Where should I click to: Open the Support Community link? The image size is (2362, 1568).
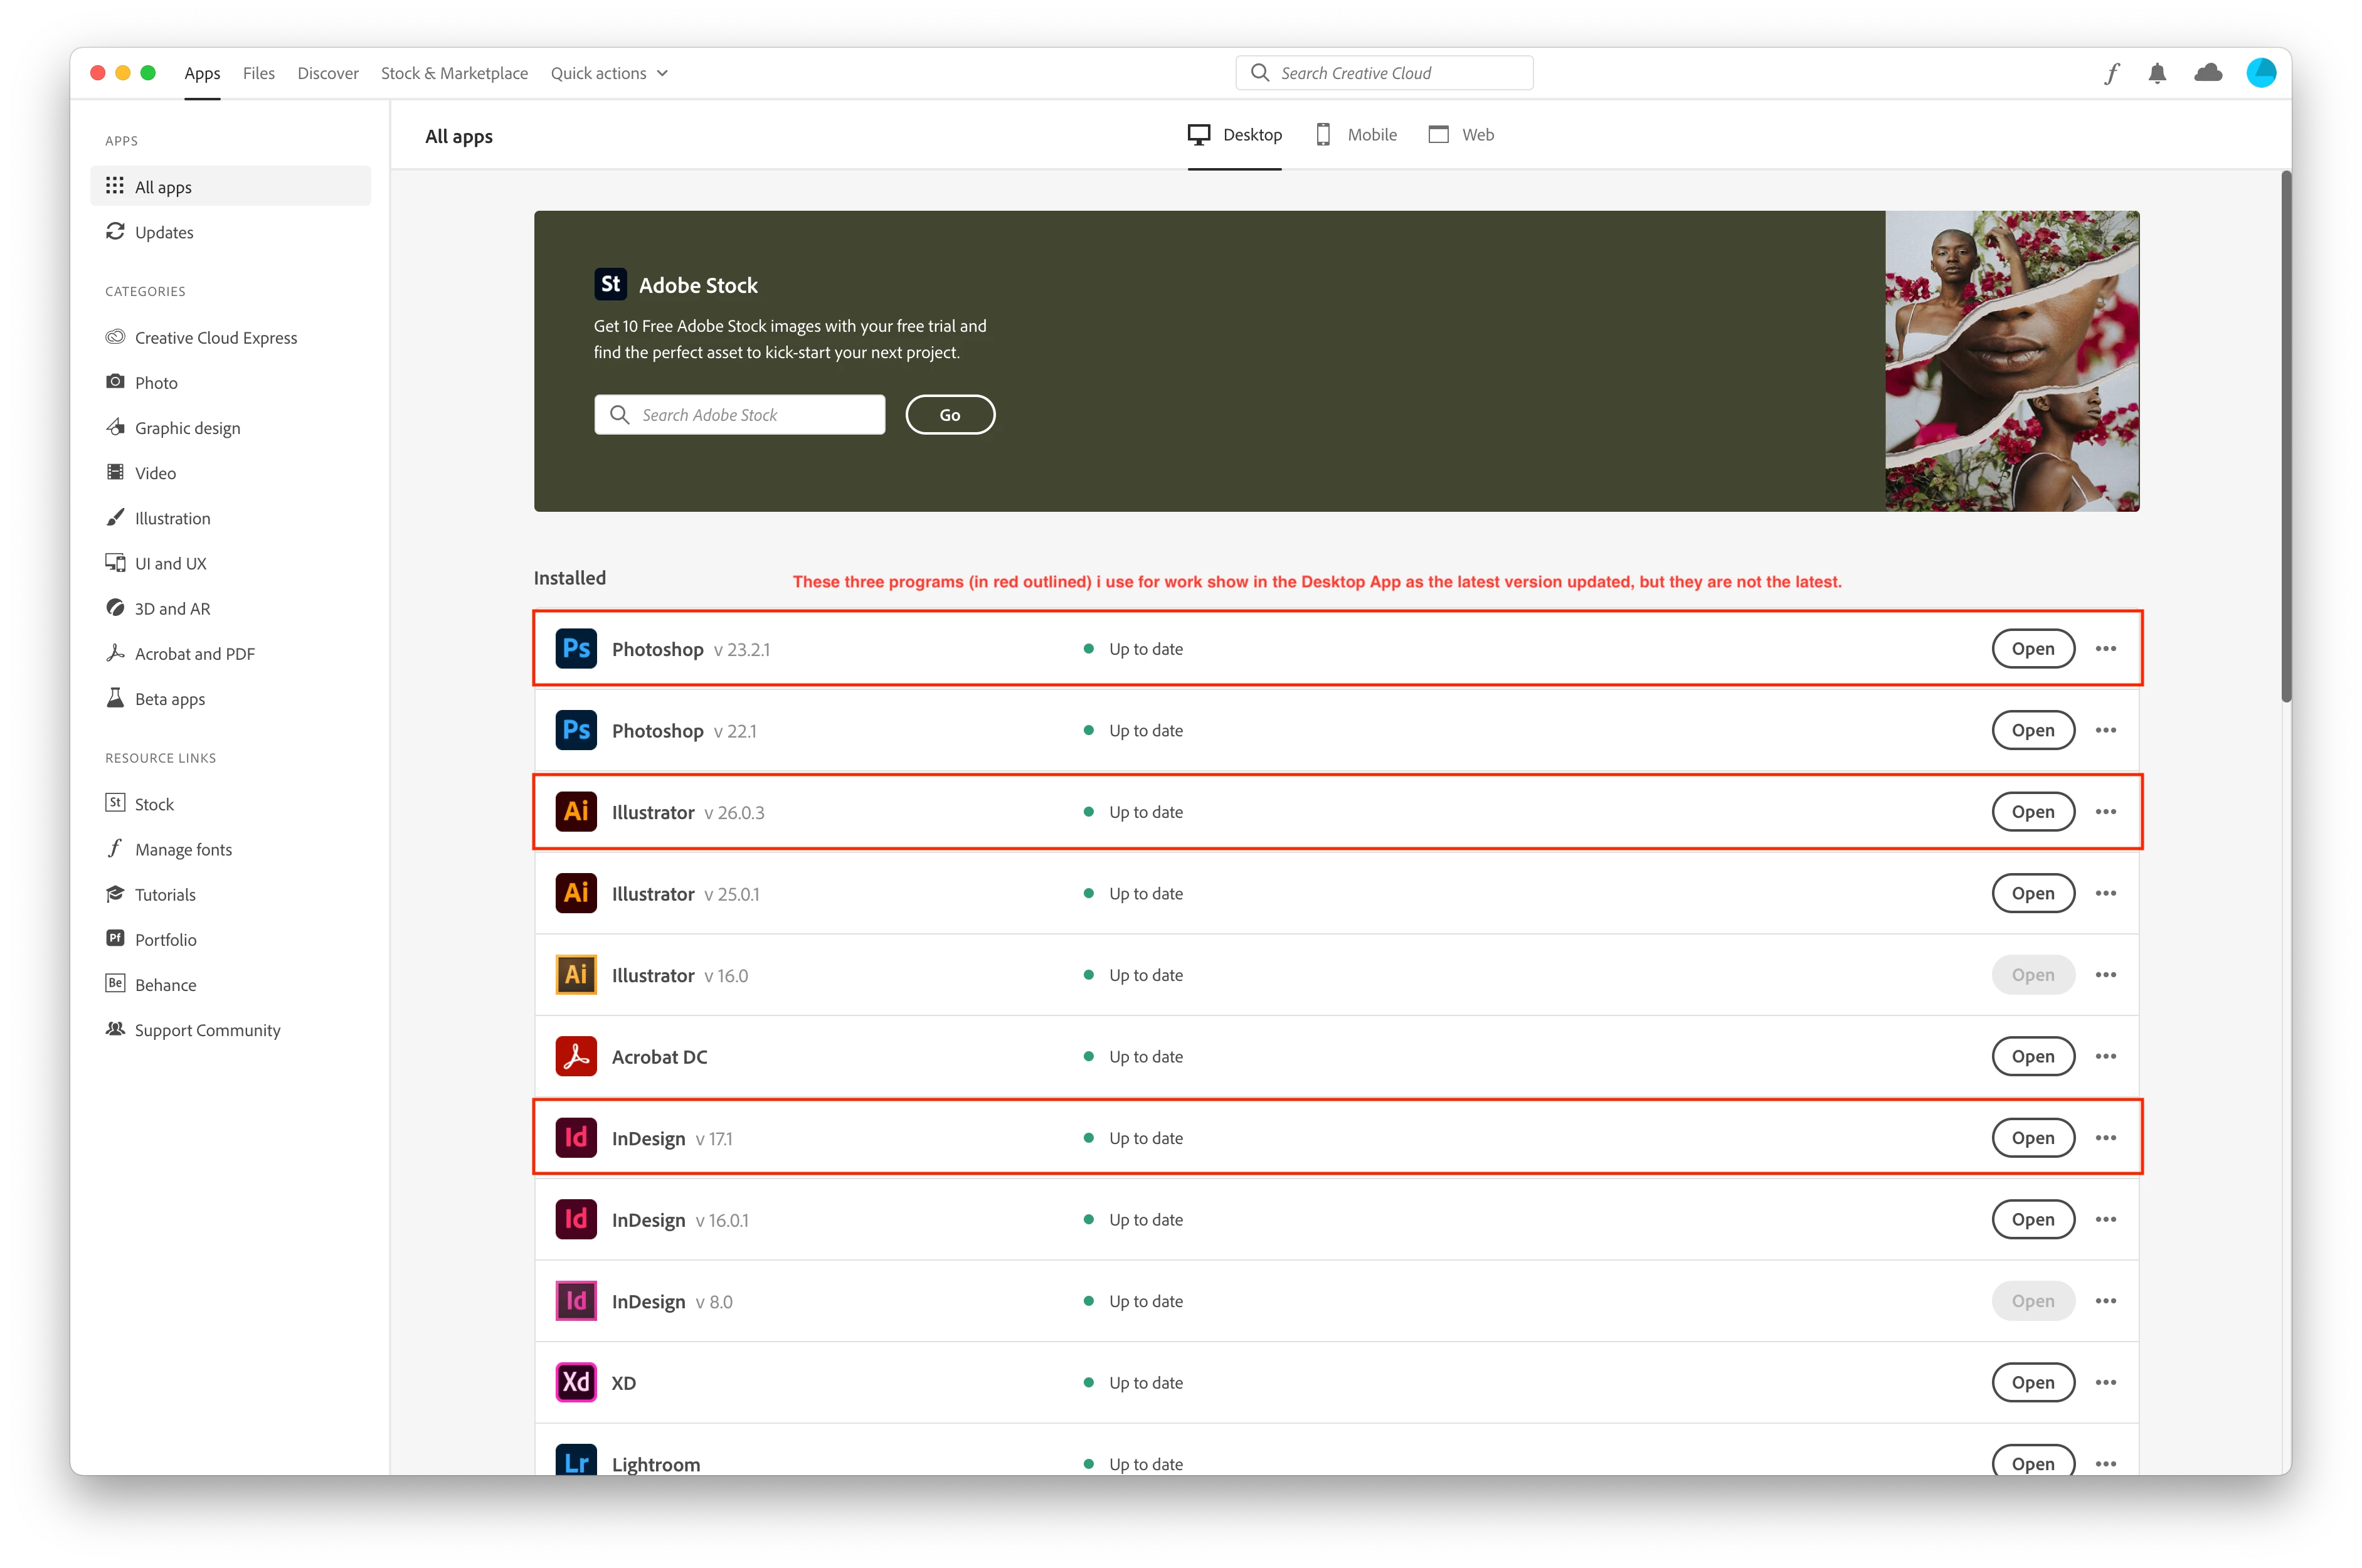[207, 1030]
